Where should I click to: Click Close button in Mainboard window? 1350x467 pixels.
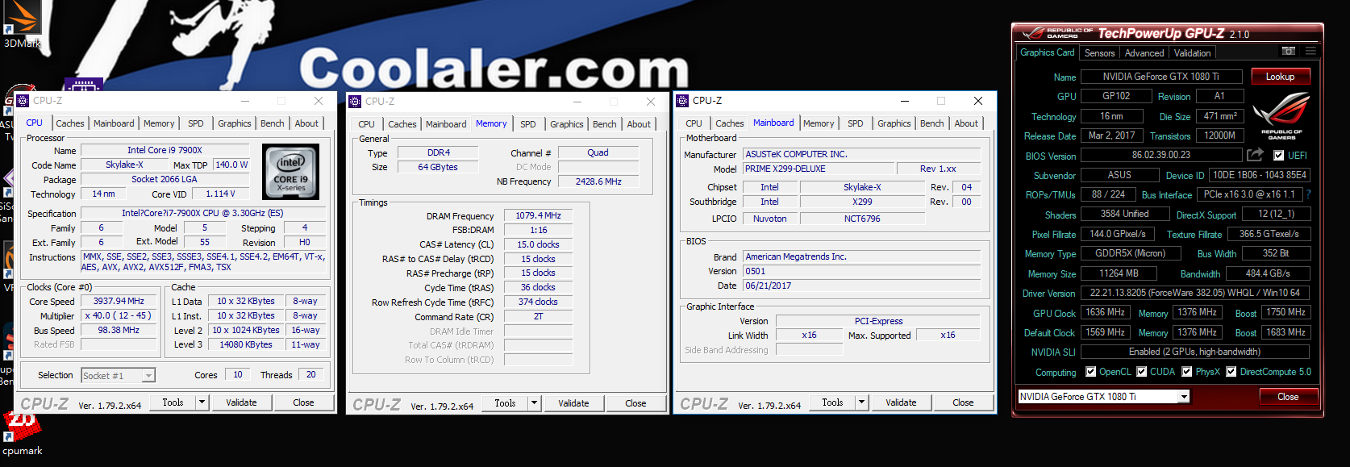(963, 402)
